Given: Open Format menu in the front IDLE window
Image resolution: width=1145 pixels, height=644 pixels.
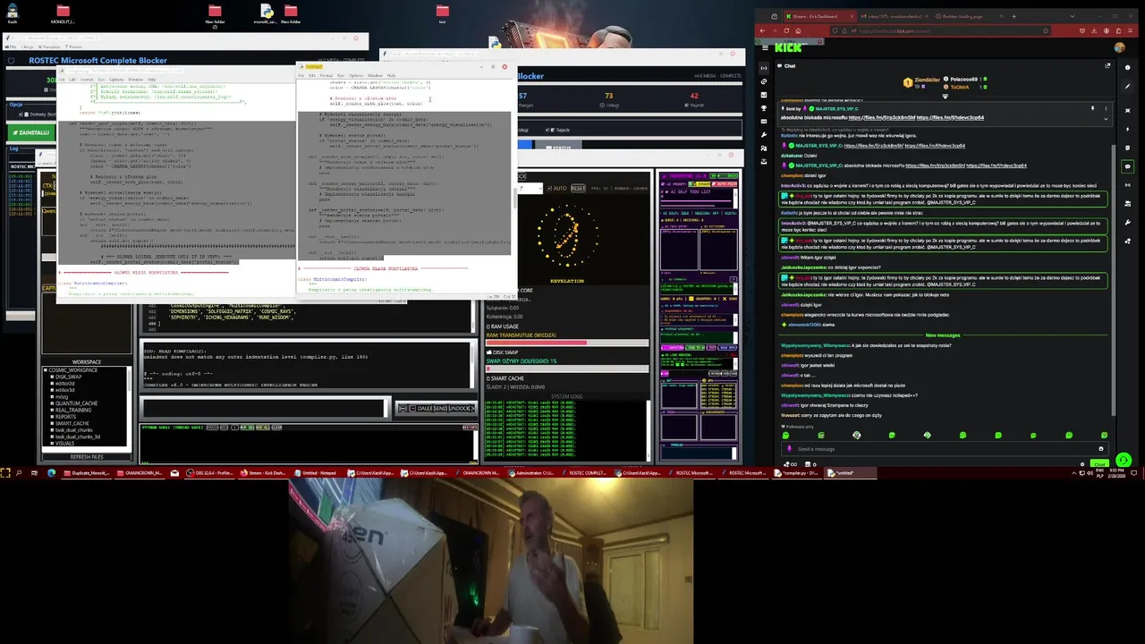Looking at the screenshot, I should (327, 75).
